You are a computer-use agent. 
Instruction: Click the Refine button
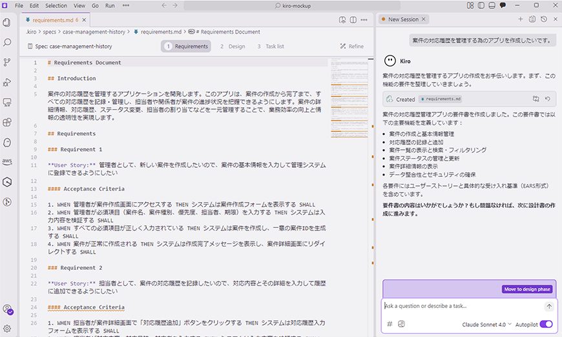pos(351,46)
